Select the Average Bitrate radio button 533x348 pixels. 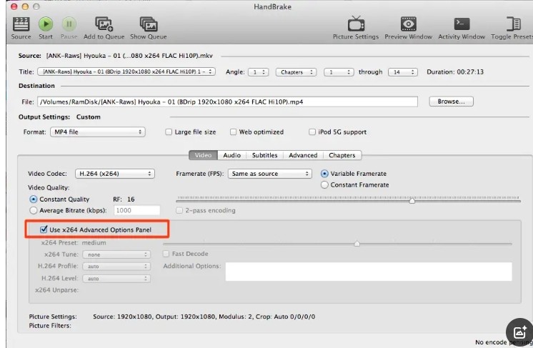click(x=34, y=211)
